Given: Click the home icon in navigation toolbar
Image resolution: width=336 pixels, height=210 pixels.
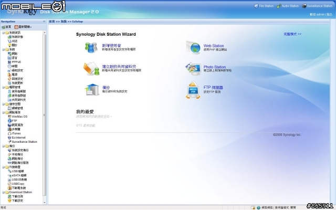Looking at the screenshot, I should tap(3, 27).
